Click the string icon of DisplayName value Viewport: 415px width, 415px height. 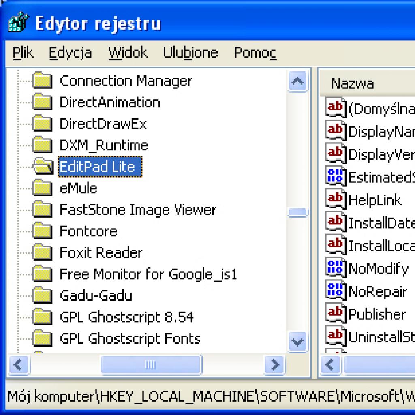336,130
